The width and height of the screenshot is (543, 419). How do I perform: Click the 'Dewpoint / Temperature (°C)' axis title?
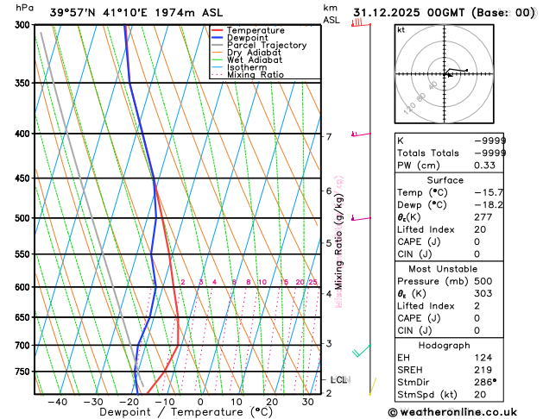click(x=186, y=412)
